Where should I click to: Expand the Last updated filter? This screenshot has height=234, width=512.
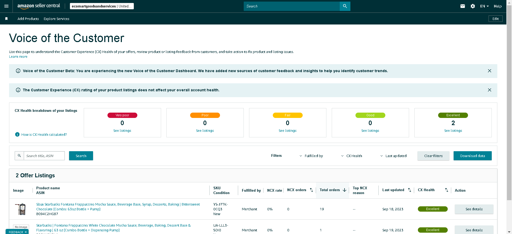point(393,156)
